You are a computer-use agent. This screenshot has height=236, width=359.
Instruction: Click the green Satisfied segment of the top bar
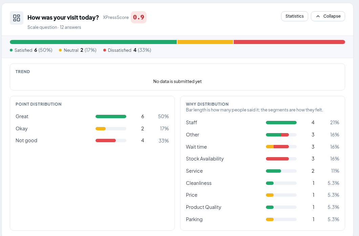coord(93,42)
